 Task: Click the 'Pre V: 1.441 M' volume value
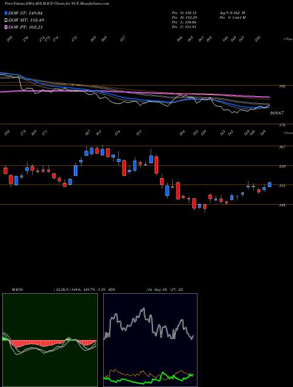coord(232,18)
